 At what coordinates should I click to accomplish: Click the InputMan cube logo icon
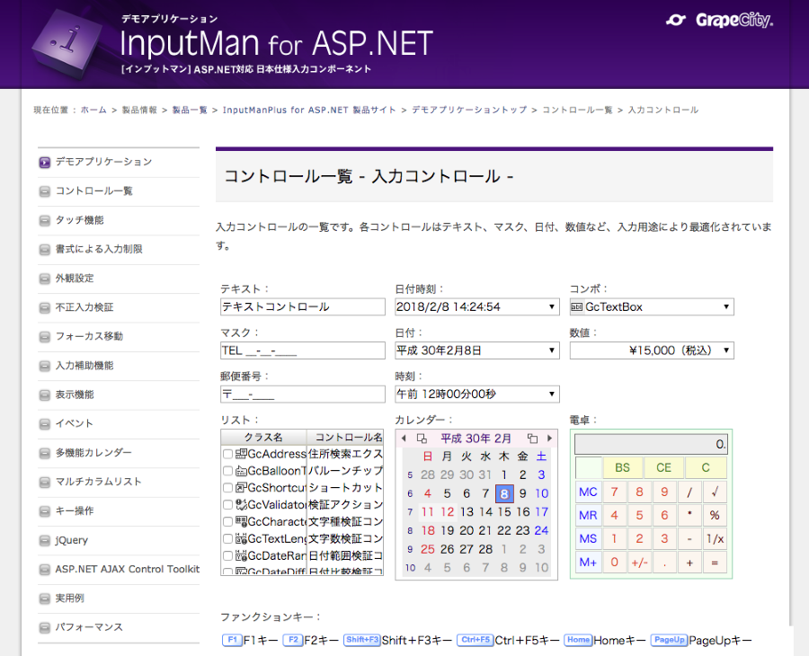[x=67, y=43]
